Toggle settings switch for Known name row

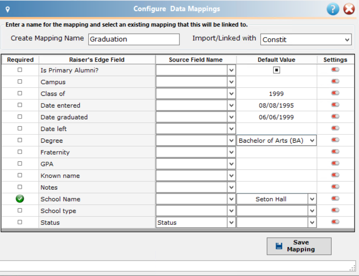pyautogui.click(x=335, y=175)
